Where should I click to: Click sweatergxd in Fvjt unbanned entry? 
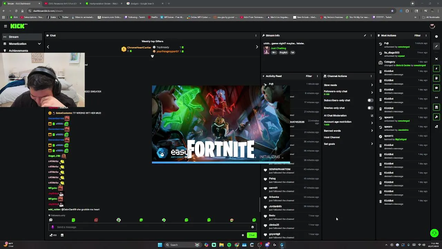404,47
